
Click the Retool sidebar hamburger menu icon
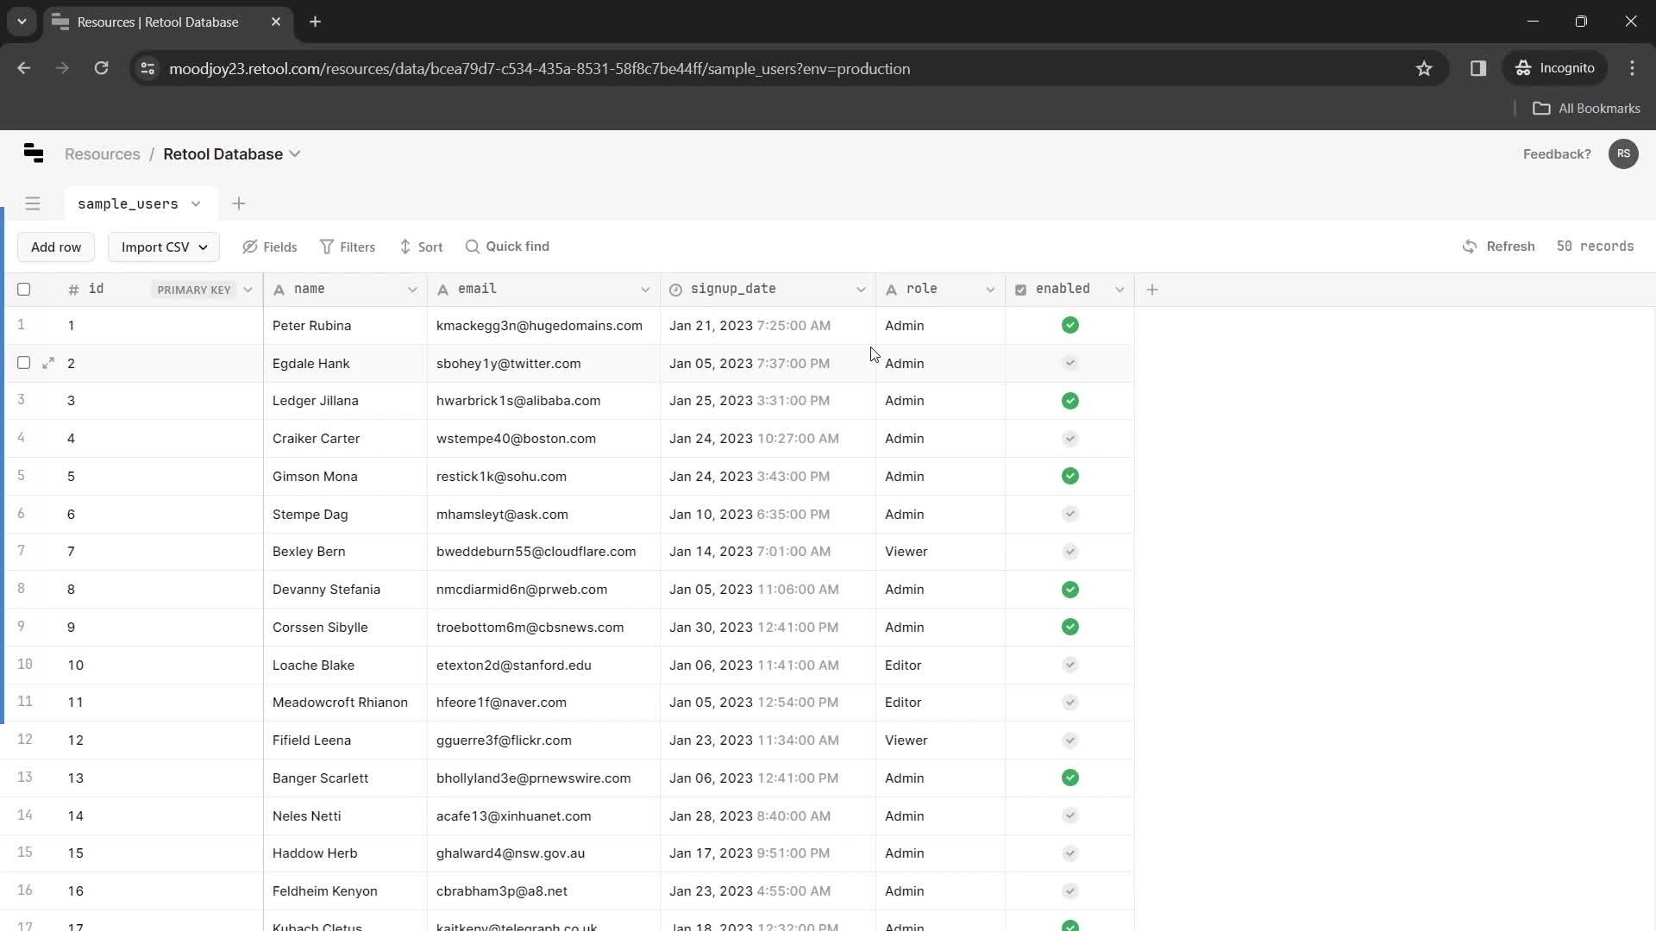pyautogui.click(x=33, y=203)
